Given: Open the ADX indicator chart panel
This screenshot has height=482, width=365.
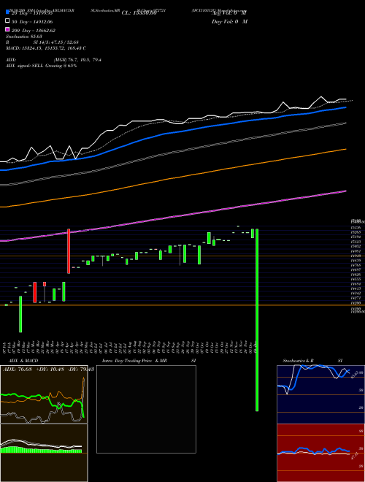Looking at the screenshot, I should point(44,394).
